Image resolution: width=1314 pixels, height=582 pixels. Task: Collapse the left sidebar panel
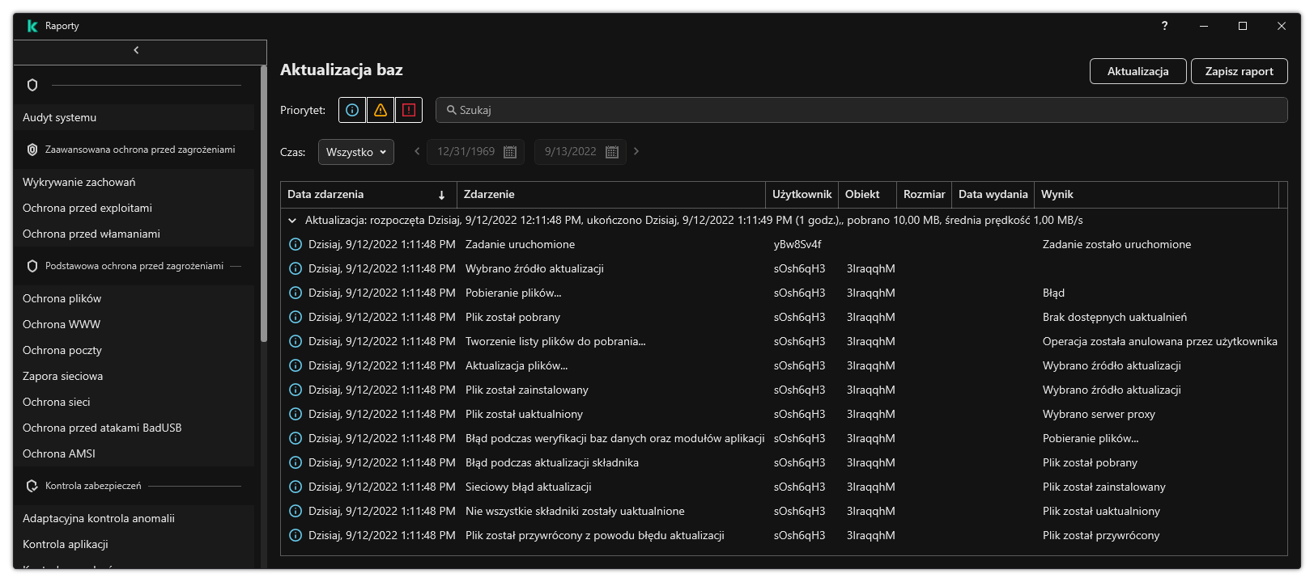(136, 50)
